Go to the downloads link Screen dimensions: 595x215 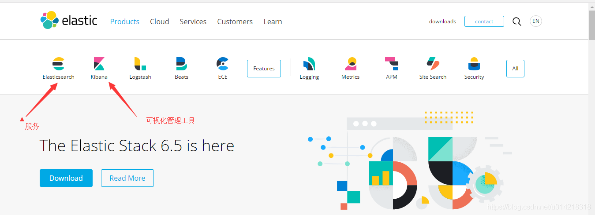click(442, 22)
